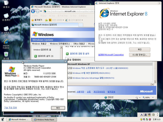Uncheck the KB2510531 update checkbox
The height and width of the screenshot is (122, 163).
[x=69, y=73]
